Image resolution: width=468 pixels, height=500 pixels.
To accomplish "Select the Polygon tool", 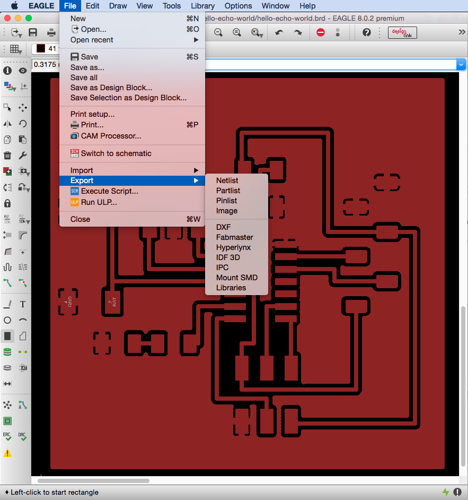I will [x=23, y=336].
